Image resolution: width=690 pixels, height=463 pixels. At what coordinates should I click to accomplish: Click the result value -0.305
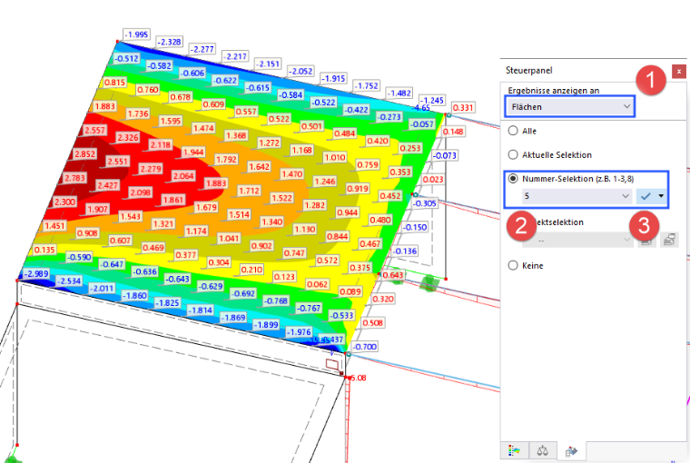[x=425, y=203]
